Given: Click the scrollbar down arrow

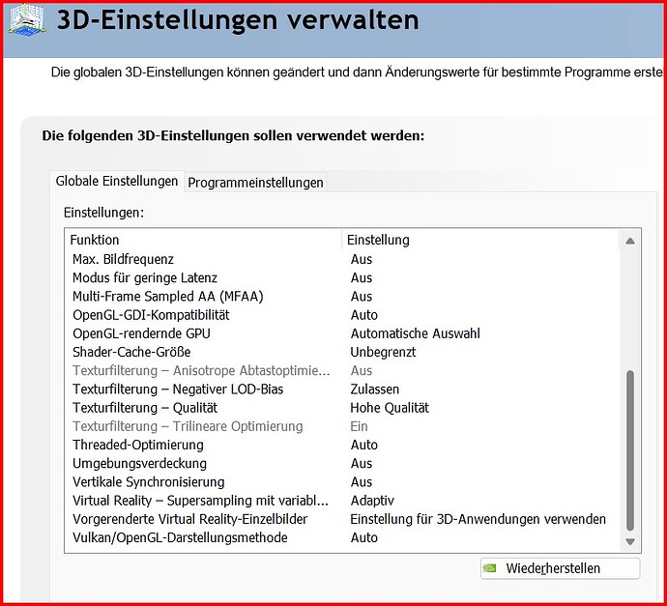Looking at the screenshot, I should point(630,541).
